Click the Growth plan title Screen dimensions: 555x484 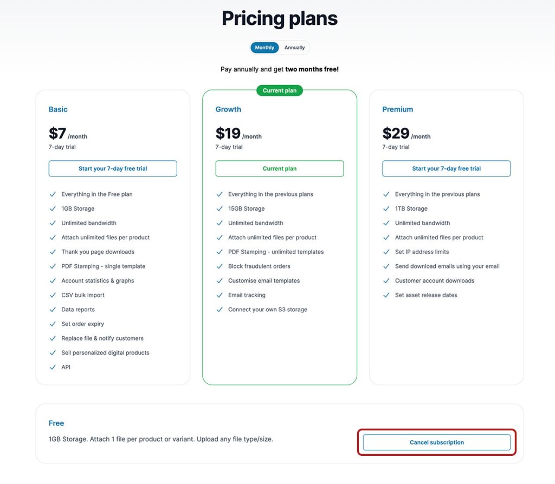pyautogui.click(x=228, y=109)
